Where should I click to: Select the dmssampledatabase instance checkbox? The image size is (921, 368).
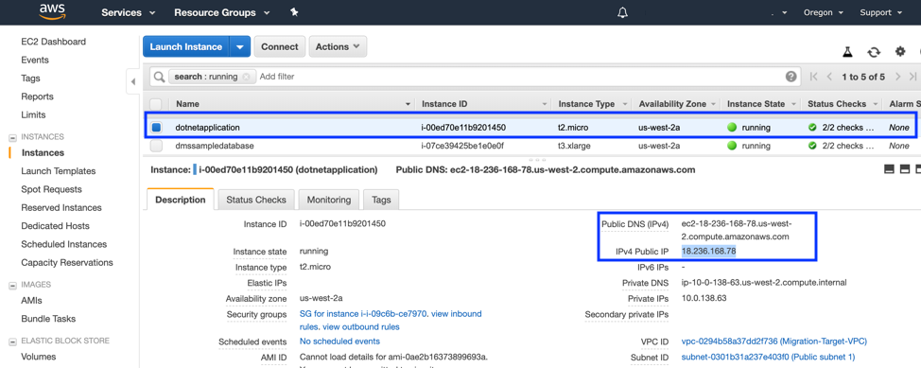156,145
